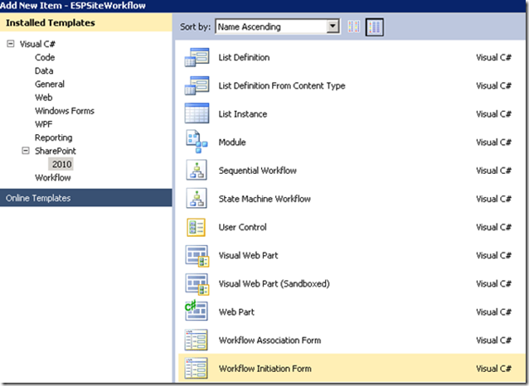
Task: Select the Code template category
Action: pyautogui.click(x=45, y=58)
